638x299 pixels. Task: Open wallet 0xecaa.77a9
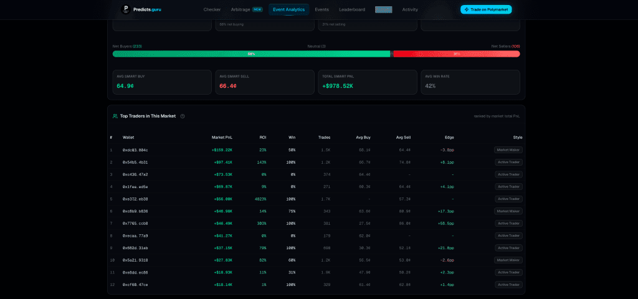135,235
